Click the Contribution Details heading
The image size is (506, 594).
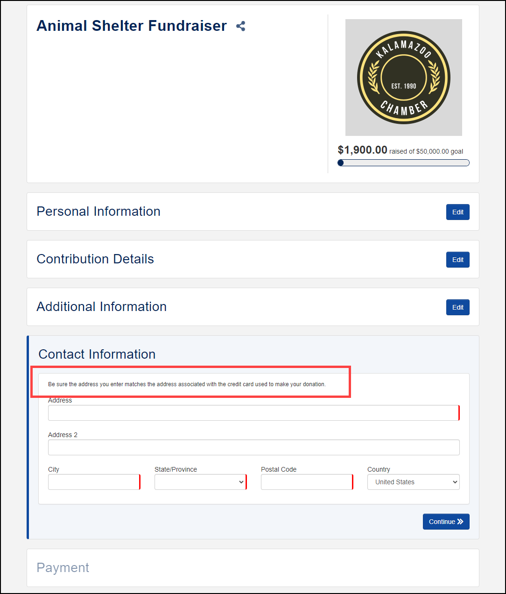point(95,259)
